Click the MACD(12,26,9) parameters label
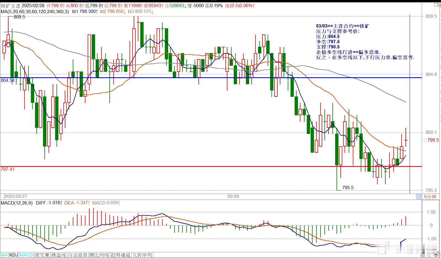 17,203
